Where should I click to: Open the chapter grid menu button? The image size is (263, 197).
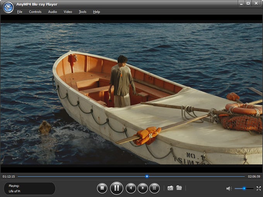[154, 188]
